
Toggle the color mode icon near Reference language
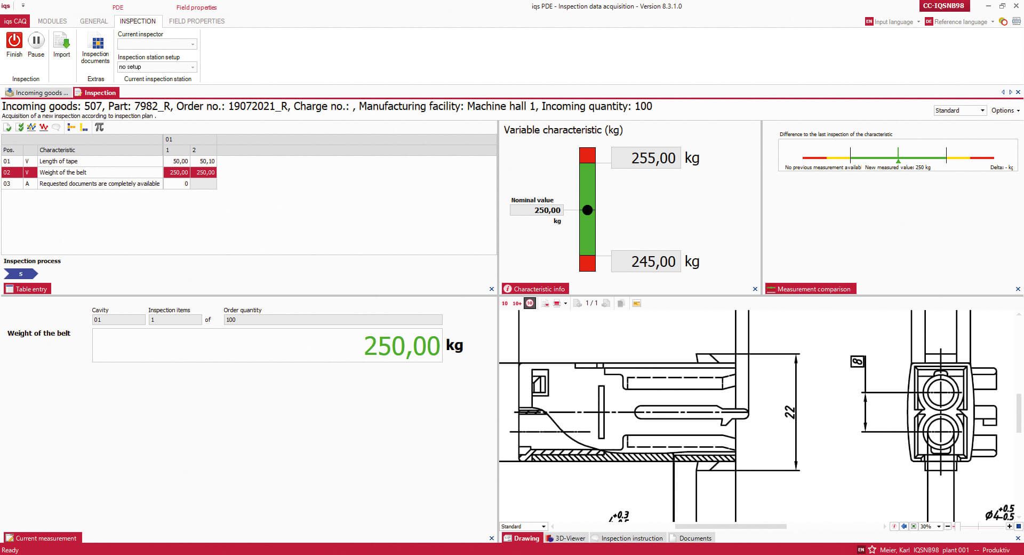pyautogui.click(x=1003, y=22)
